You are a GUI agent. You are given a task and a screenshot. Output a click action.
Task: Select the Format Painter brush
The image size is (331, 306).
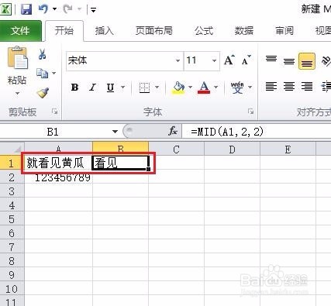43,93
